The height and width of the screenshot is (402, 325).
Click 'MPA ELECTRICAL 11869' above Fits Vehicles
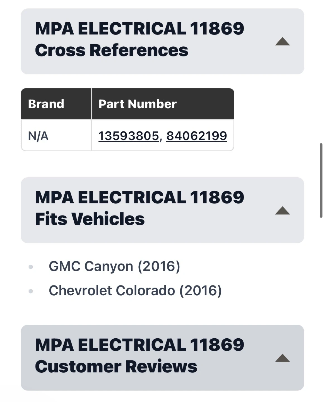coord(139,197)
